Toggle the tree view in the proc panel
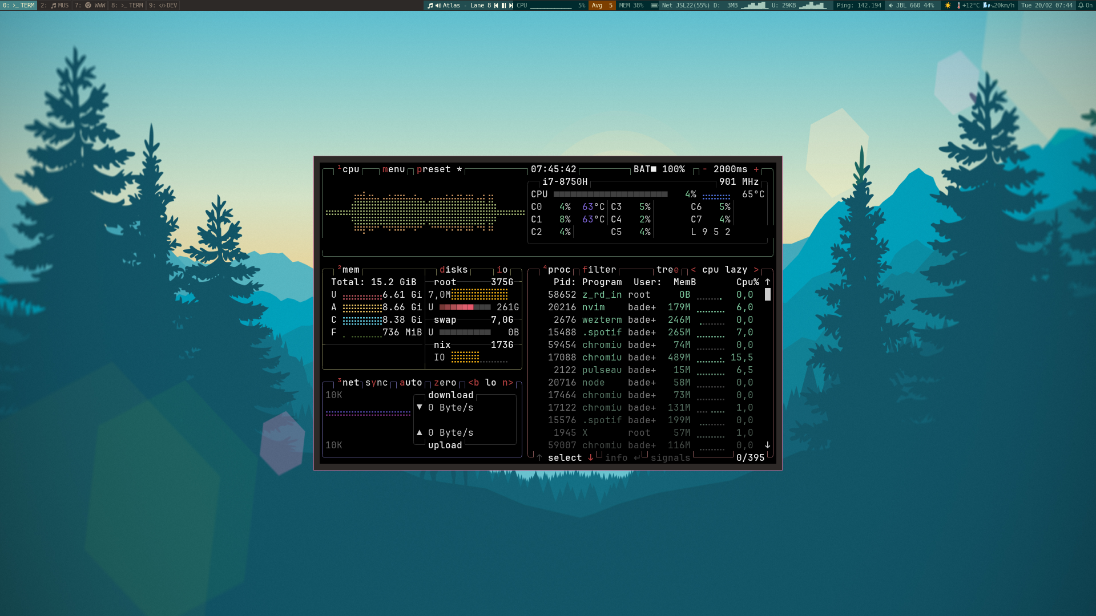 (x=667, y=270)
